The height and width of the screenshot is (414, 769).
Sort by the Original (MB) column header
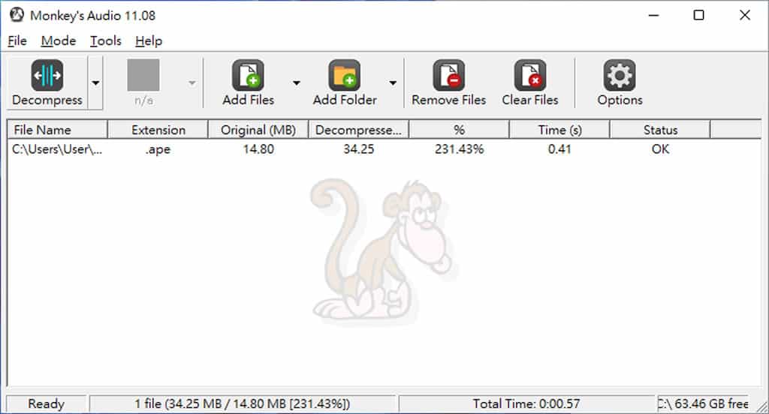click(258, 130)
